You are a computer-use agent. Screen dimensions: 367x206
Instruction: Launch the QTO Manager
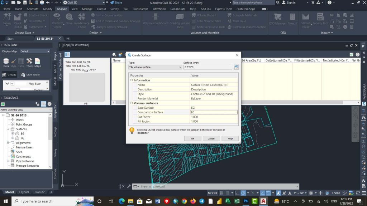point(278,19)
